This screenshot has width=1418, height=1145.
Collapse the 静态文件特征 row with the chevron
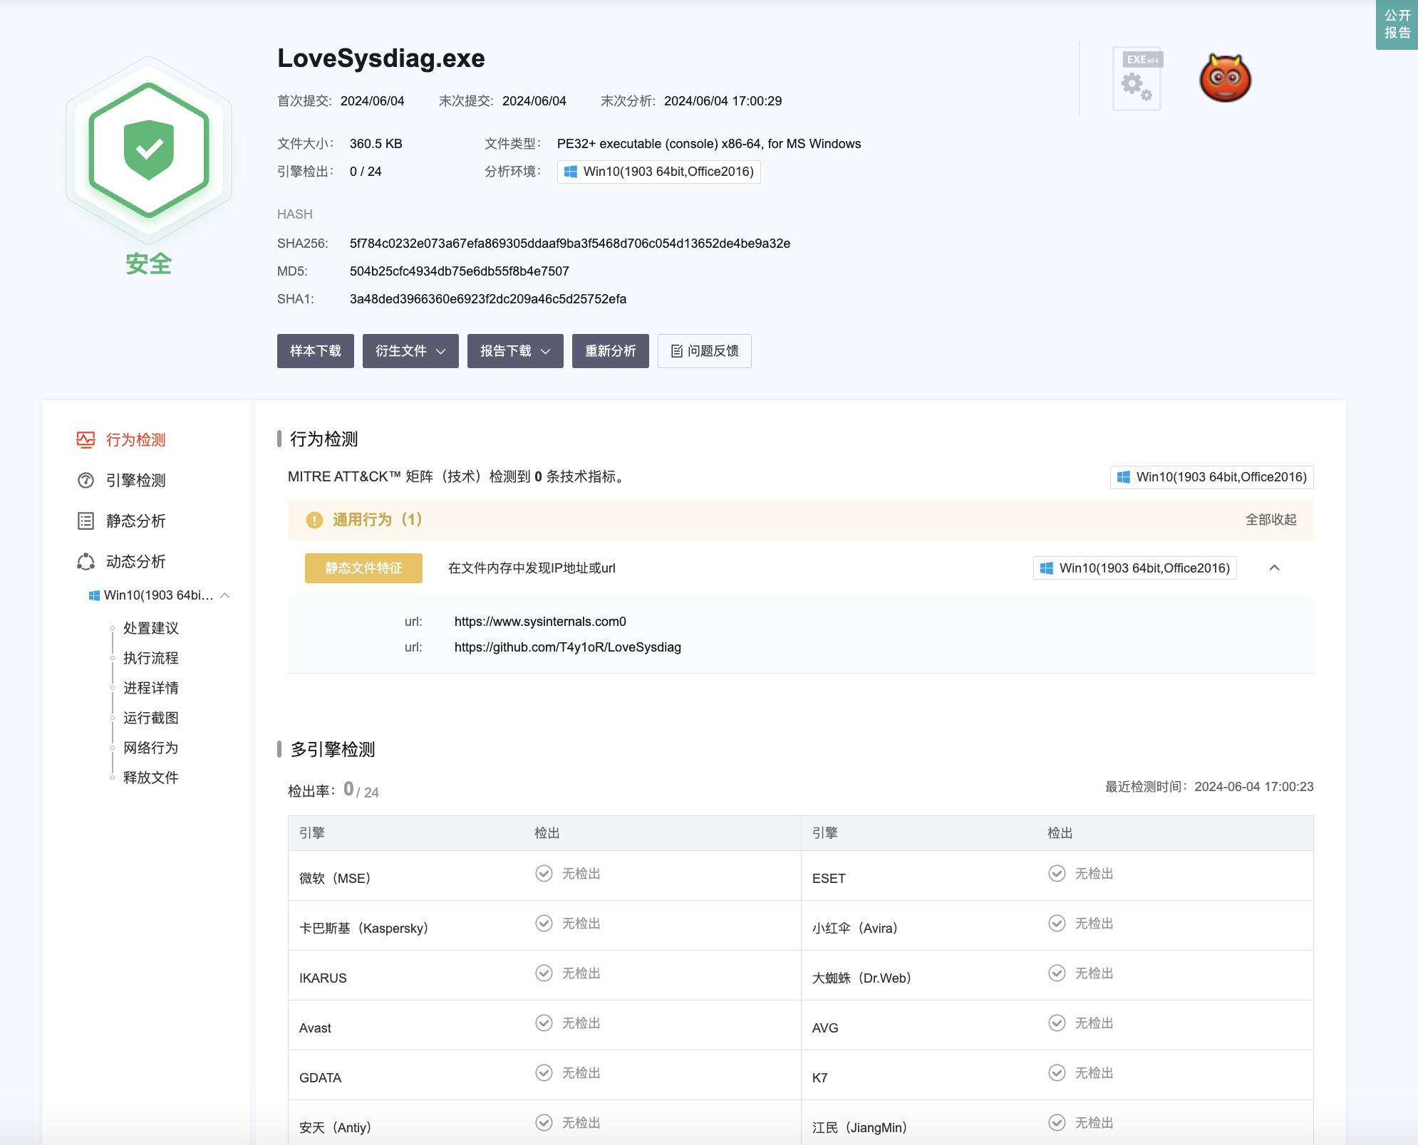1275,568
